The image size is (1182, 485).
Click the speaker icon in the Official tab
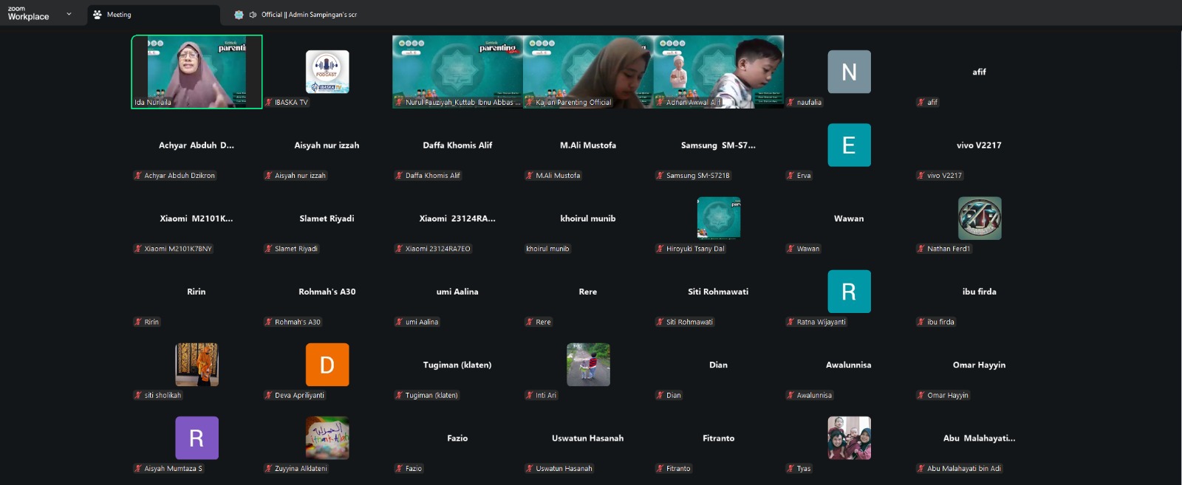point(253,15)
